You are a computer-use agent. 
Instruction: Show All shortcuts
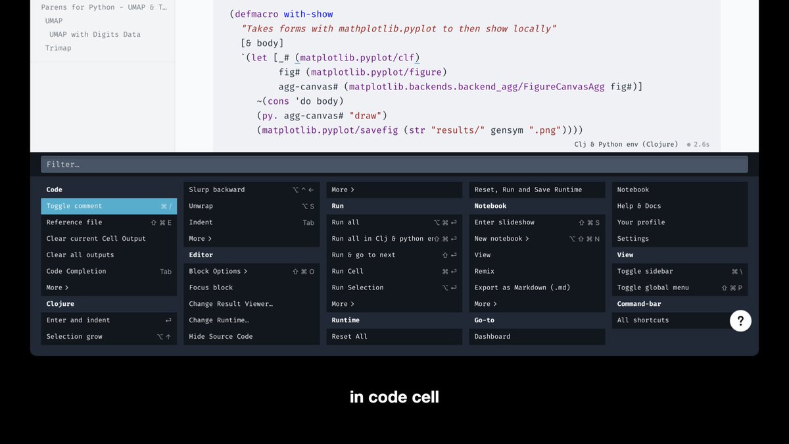point(679,320)
